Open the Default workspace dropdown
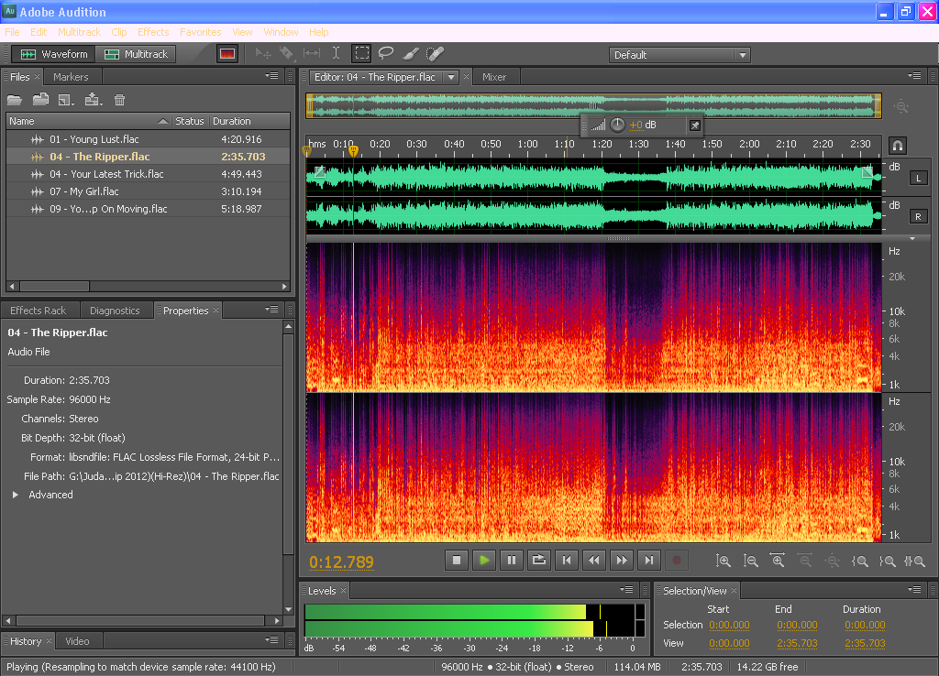The height and width of the screenshot is (676, 939). [x=679, y=54]
